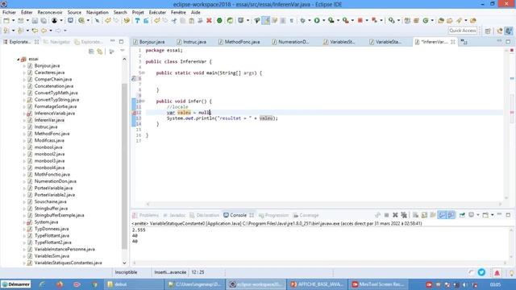
Task: Open the New file dropdown arrow
Action: pos(13,21)
